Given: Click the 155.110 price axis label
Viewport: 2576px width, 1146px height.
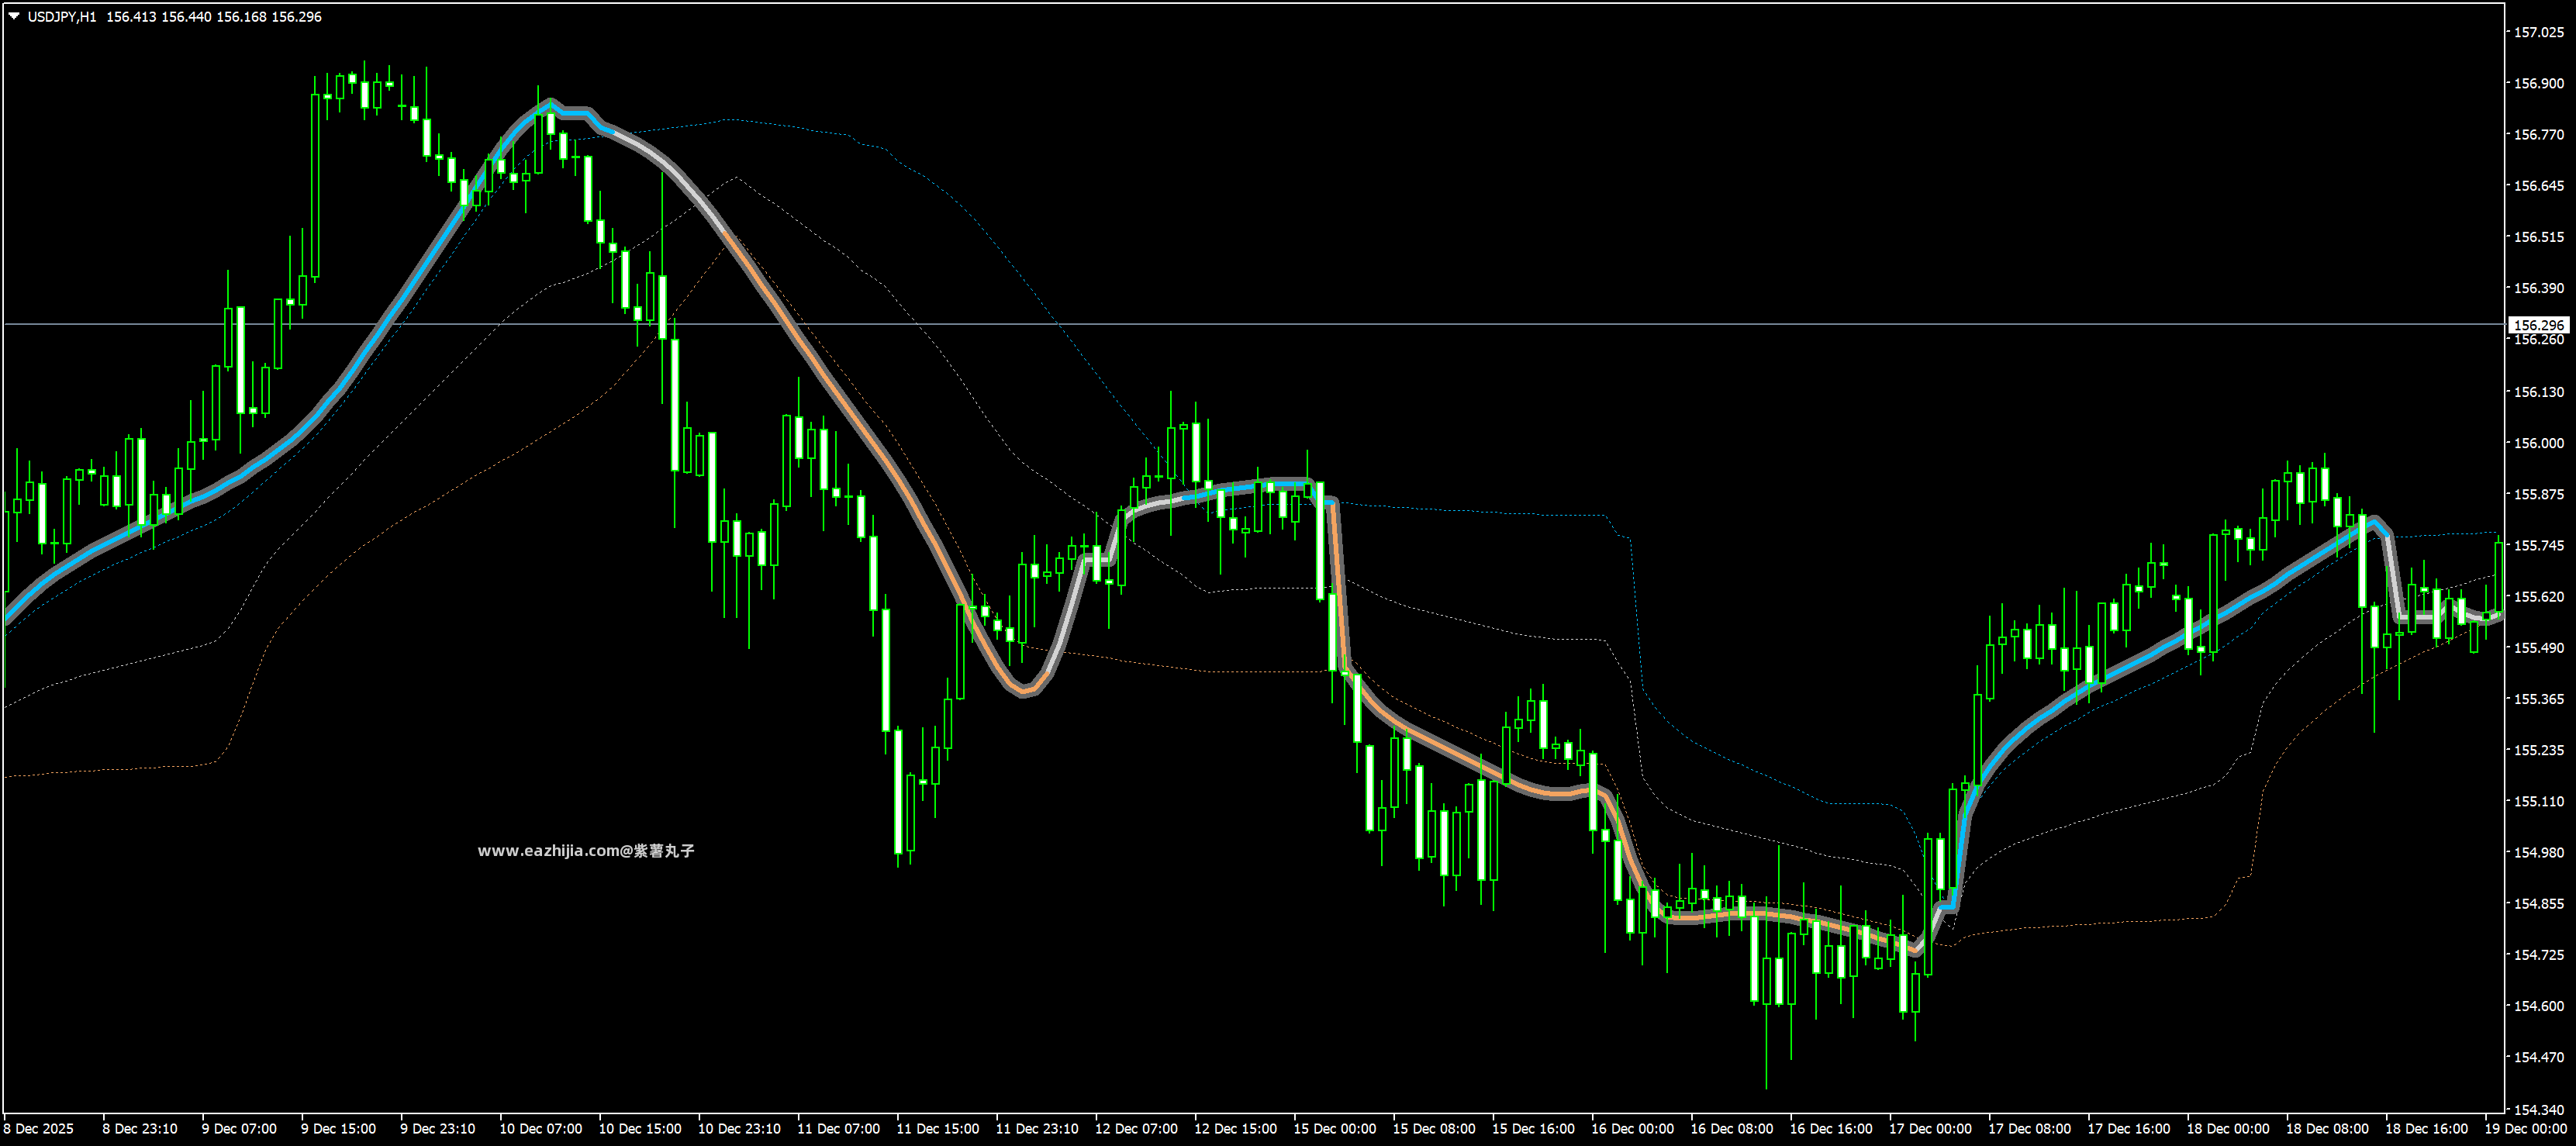Looking at the screenshot, I should pyautogui.click(x=2538, y=801).
